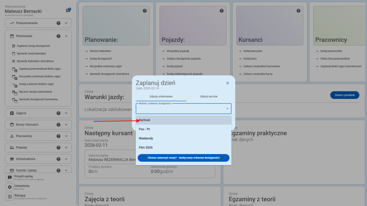Click the help icon on the Planowanie card
Viewport: 367px width, 206px height.
(x=145, y=11)
